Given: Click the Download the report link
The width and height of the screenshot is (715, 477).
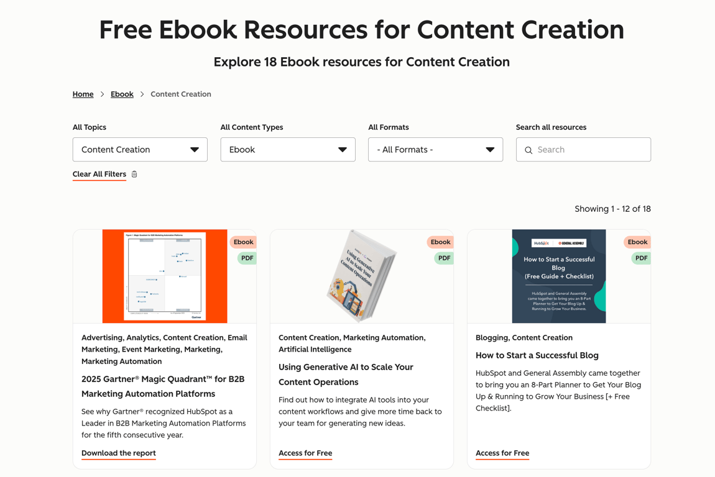Looking at the screenshot, I should pos(118,453).
